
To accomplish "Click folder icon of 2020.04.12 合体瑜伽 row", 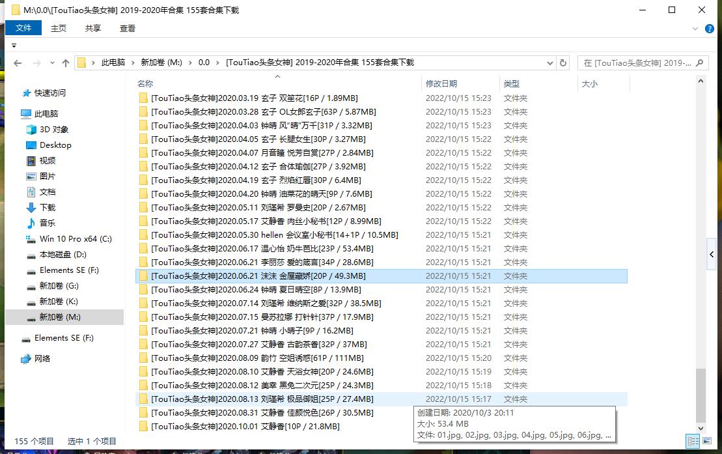I will tap(143, 166).
